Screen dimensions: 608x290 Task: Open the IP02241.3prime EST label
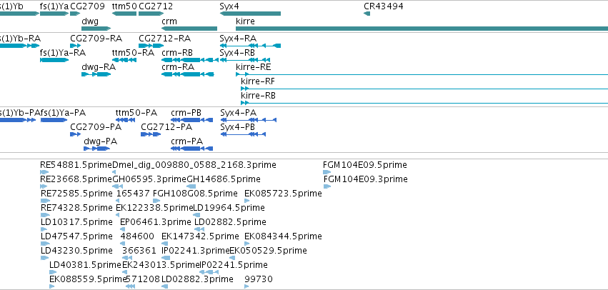coord(196,251)
